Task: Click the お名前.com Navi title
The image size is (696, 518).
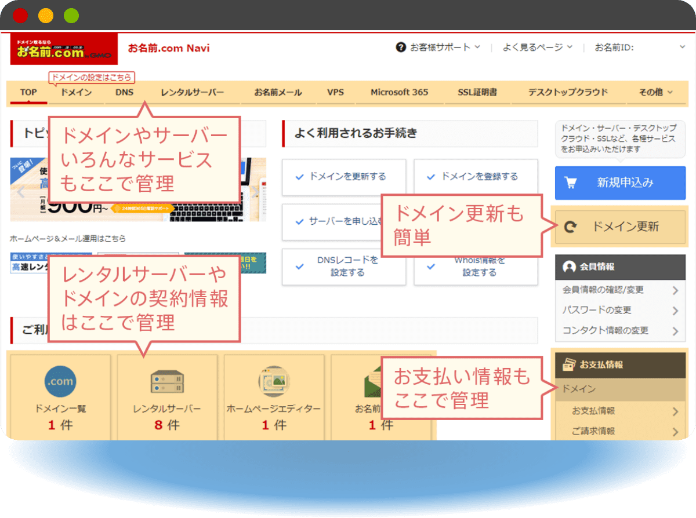Action: pos(169,48)
